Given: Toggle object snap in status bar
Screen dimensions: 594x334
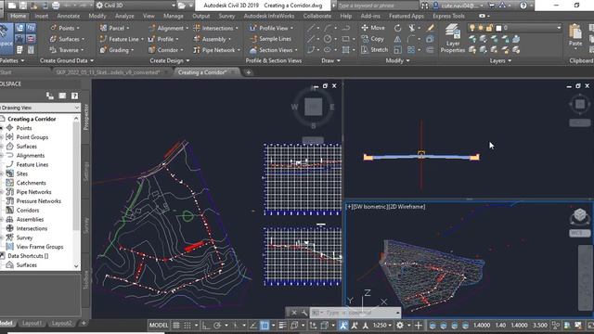Looking at the screenshot, I should pos(265,326).
